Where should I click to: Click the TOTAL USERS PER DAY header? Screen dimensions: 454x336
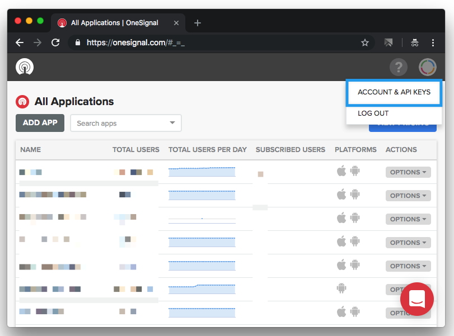pos(208,150)
